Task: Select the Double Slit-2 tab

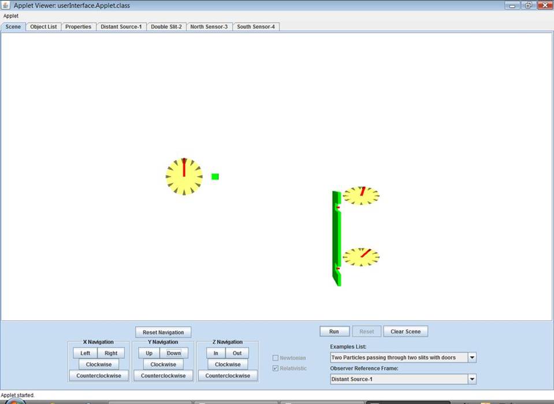Action: pos(166,27)
